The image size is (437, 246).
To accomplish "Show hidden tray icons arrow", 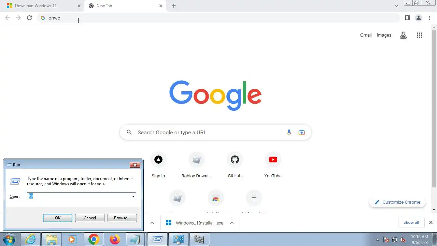I will [x=378, y=240].
